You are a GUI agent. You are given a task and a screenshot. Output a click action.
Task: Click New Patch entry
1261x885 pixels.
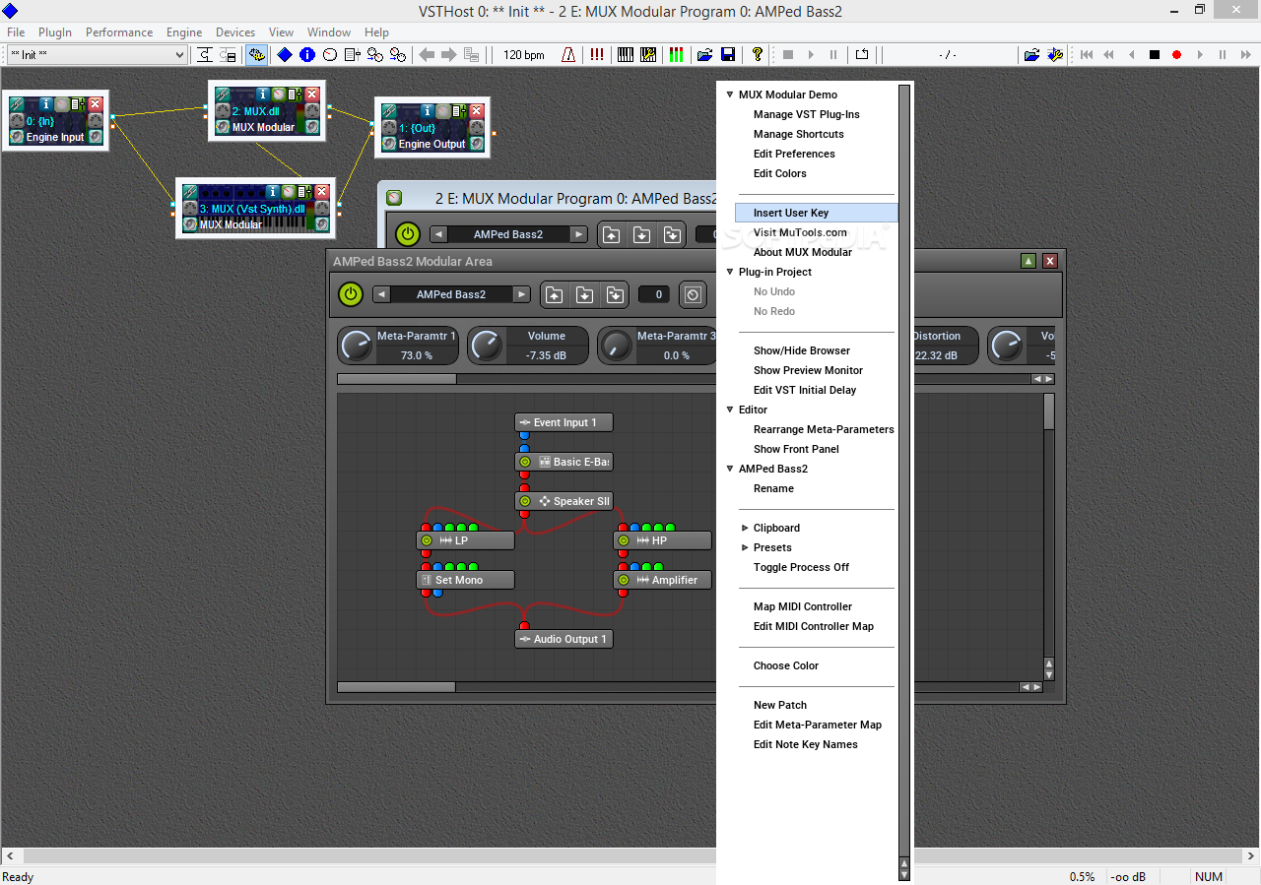tap(780, 705)
